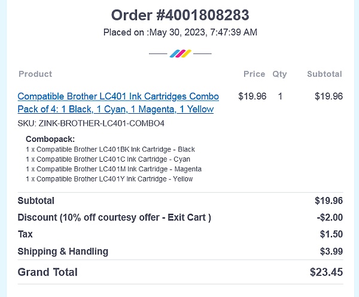Click the order placed date and time
The width and height of the screenshot is (359, 297).
pyautogui.click(x=180, y=32)
